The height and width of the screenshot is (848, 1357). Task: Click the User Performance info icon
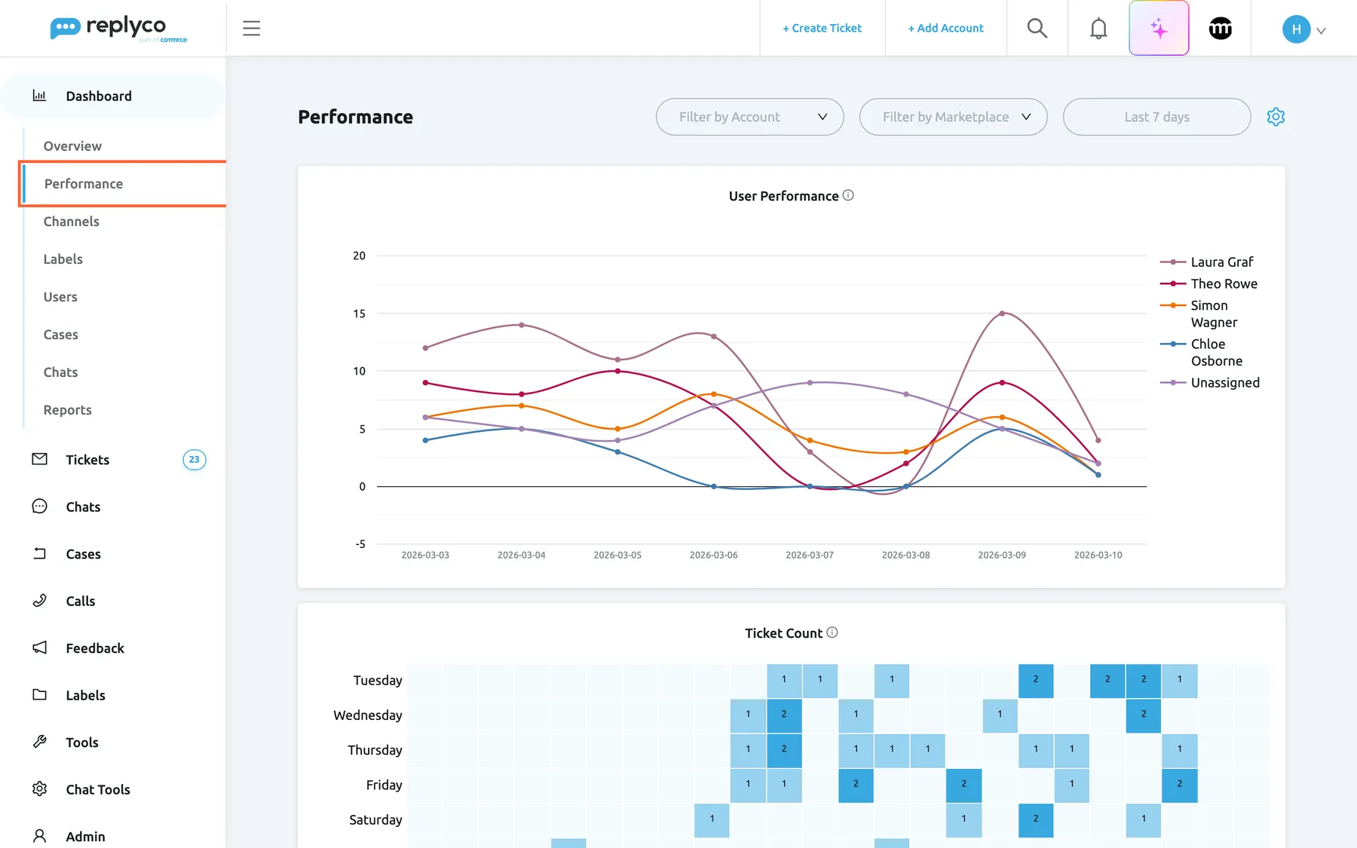848,195
